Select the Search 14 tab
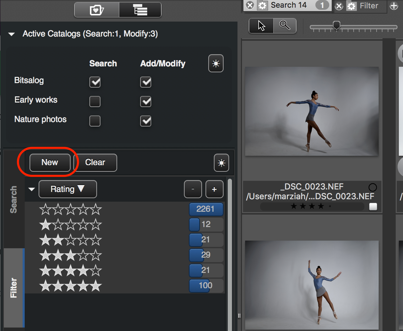This screenshot has height=331, width=403. coord(289,5)
